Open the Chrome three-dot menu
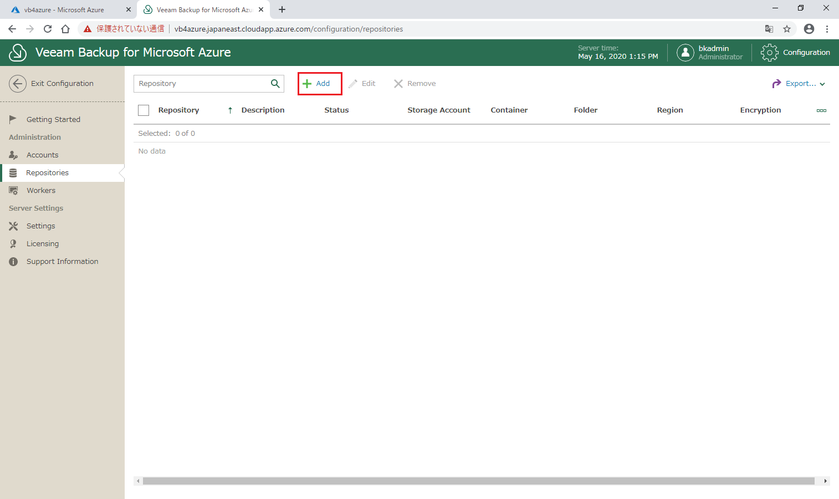Screen dimensions: 839x499 [x=827, y=29]
